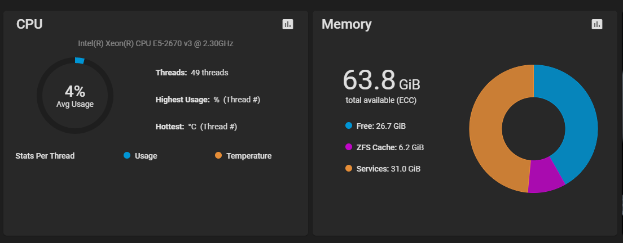Click the Threads count line
The image size is (623, 243).
(x=192, y=73)
